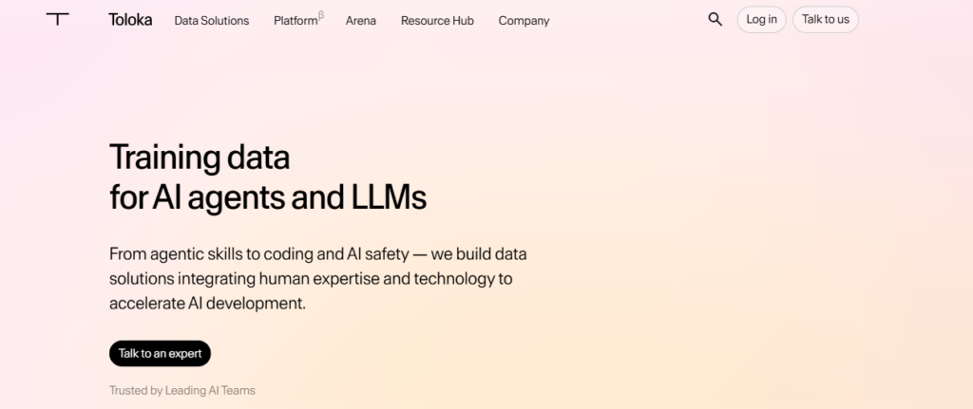Click the 'for AI agents and LLMs' headline line
Viewport: 973px width, 409px height.
click(x=268, y=198)
